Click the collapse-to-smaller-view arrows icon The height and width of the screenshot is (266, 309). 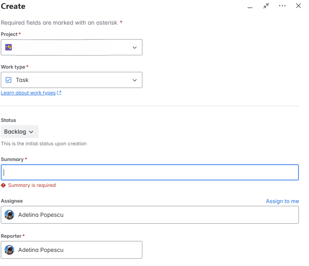pyautogui.click(x=266, y=6)
